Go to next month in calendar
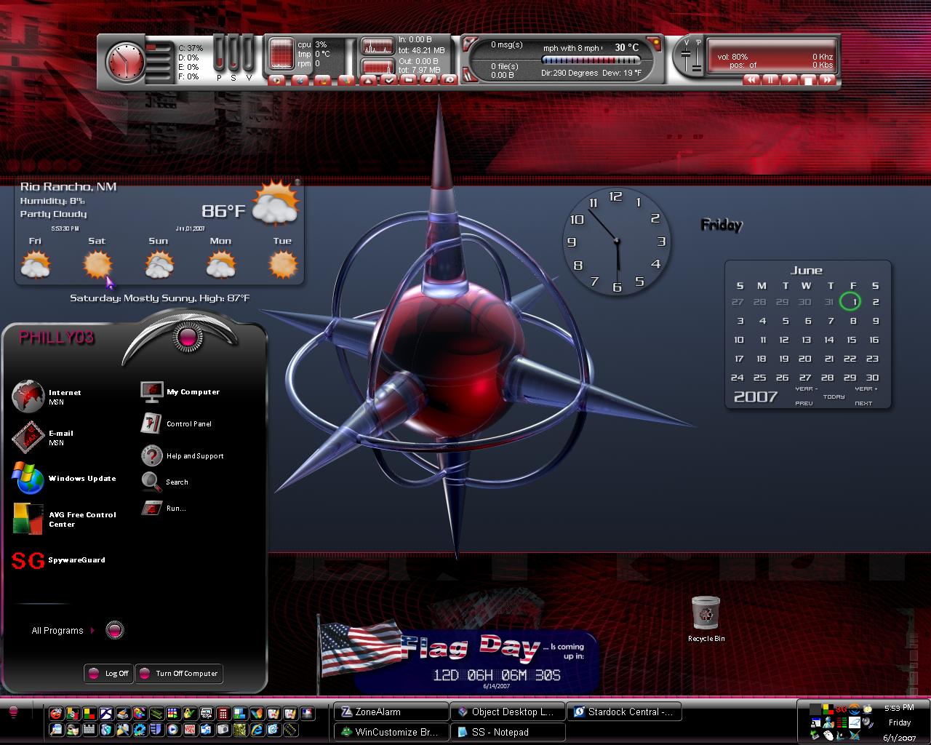Viewport: 931px width, 745px height. pos(863,403)
